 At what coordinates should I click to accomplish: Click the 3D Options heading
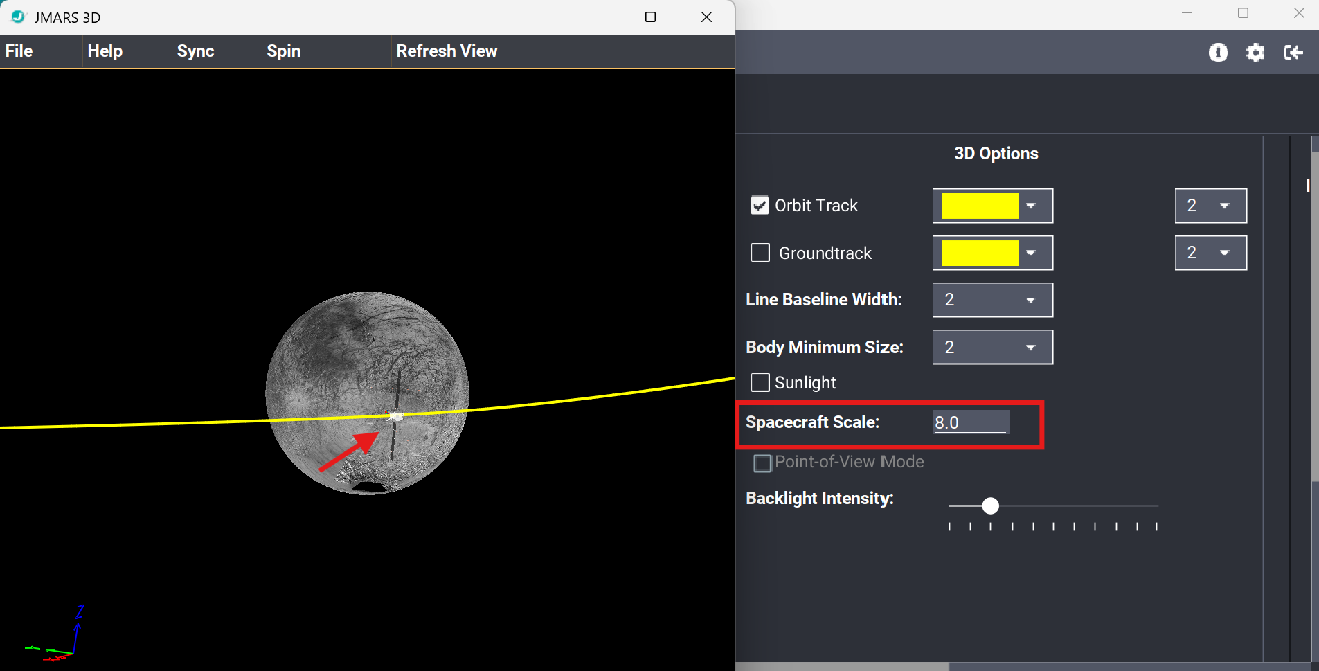996,154
